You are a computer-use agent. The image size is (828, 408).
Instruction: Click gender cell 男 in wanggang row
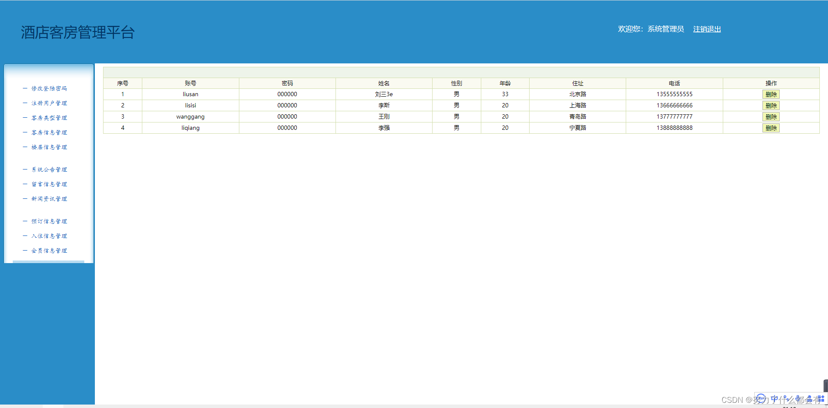coord(456,116)
